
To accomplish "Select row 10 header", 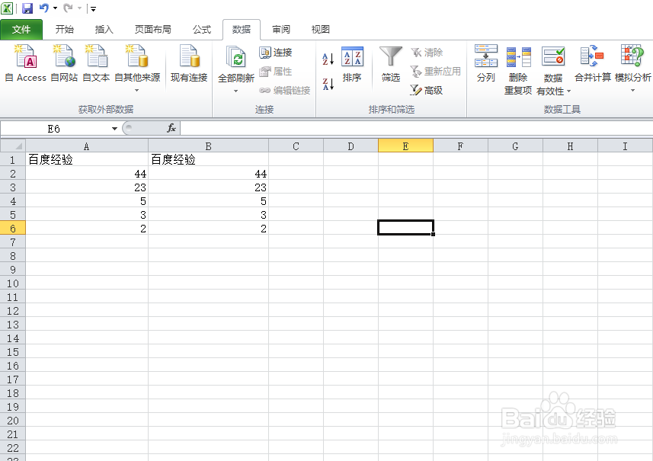I will [x=12, y=283].
